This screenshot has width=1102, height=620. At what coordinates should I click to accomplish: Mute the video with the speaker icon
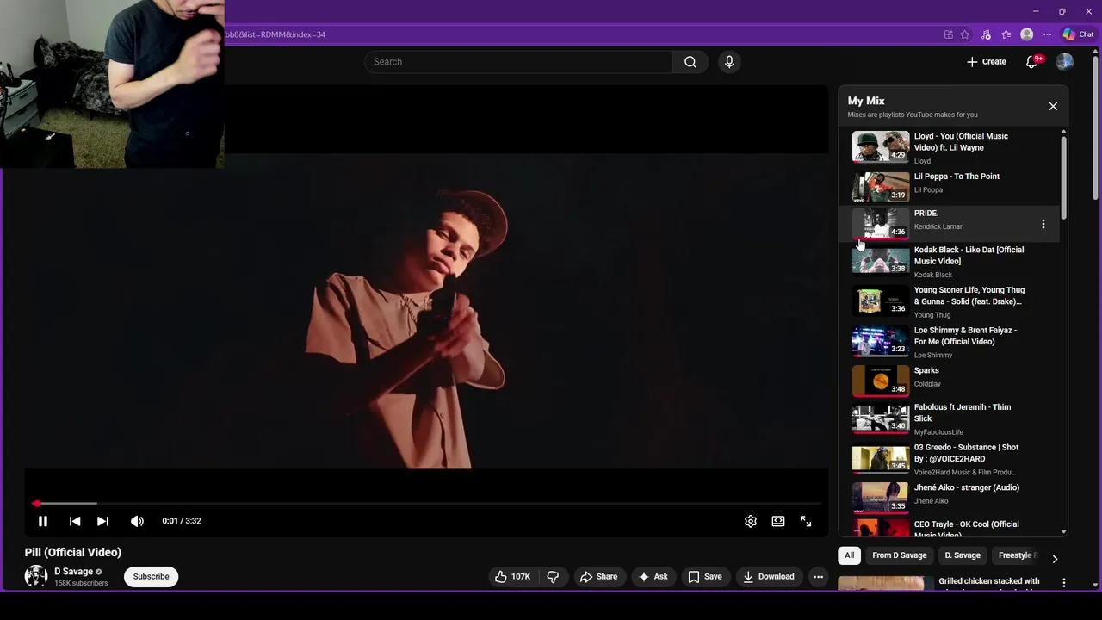137,521
